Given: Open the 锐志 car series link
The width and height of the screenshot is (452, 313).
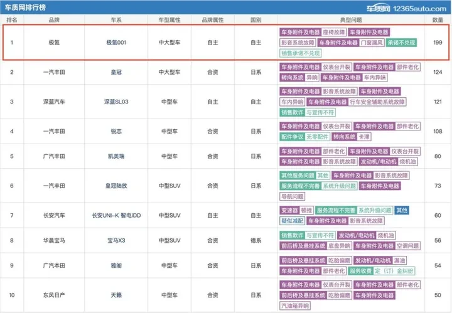Looking at the screenshot, I should [x=116, y=131].
